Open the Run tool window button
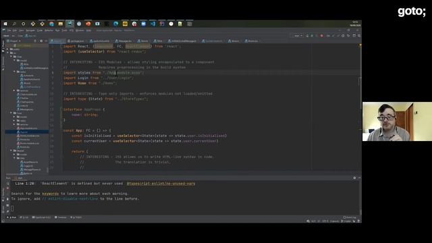The height and width of the screenshot is (243, 432). click(11, 217)
